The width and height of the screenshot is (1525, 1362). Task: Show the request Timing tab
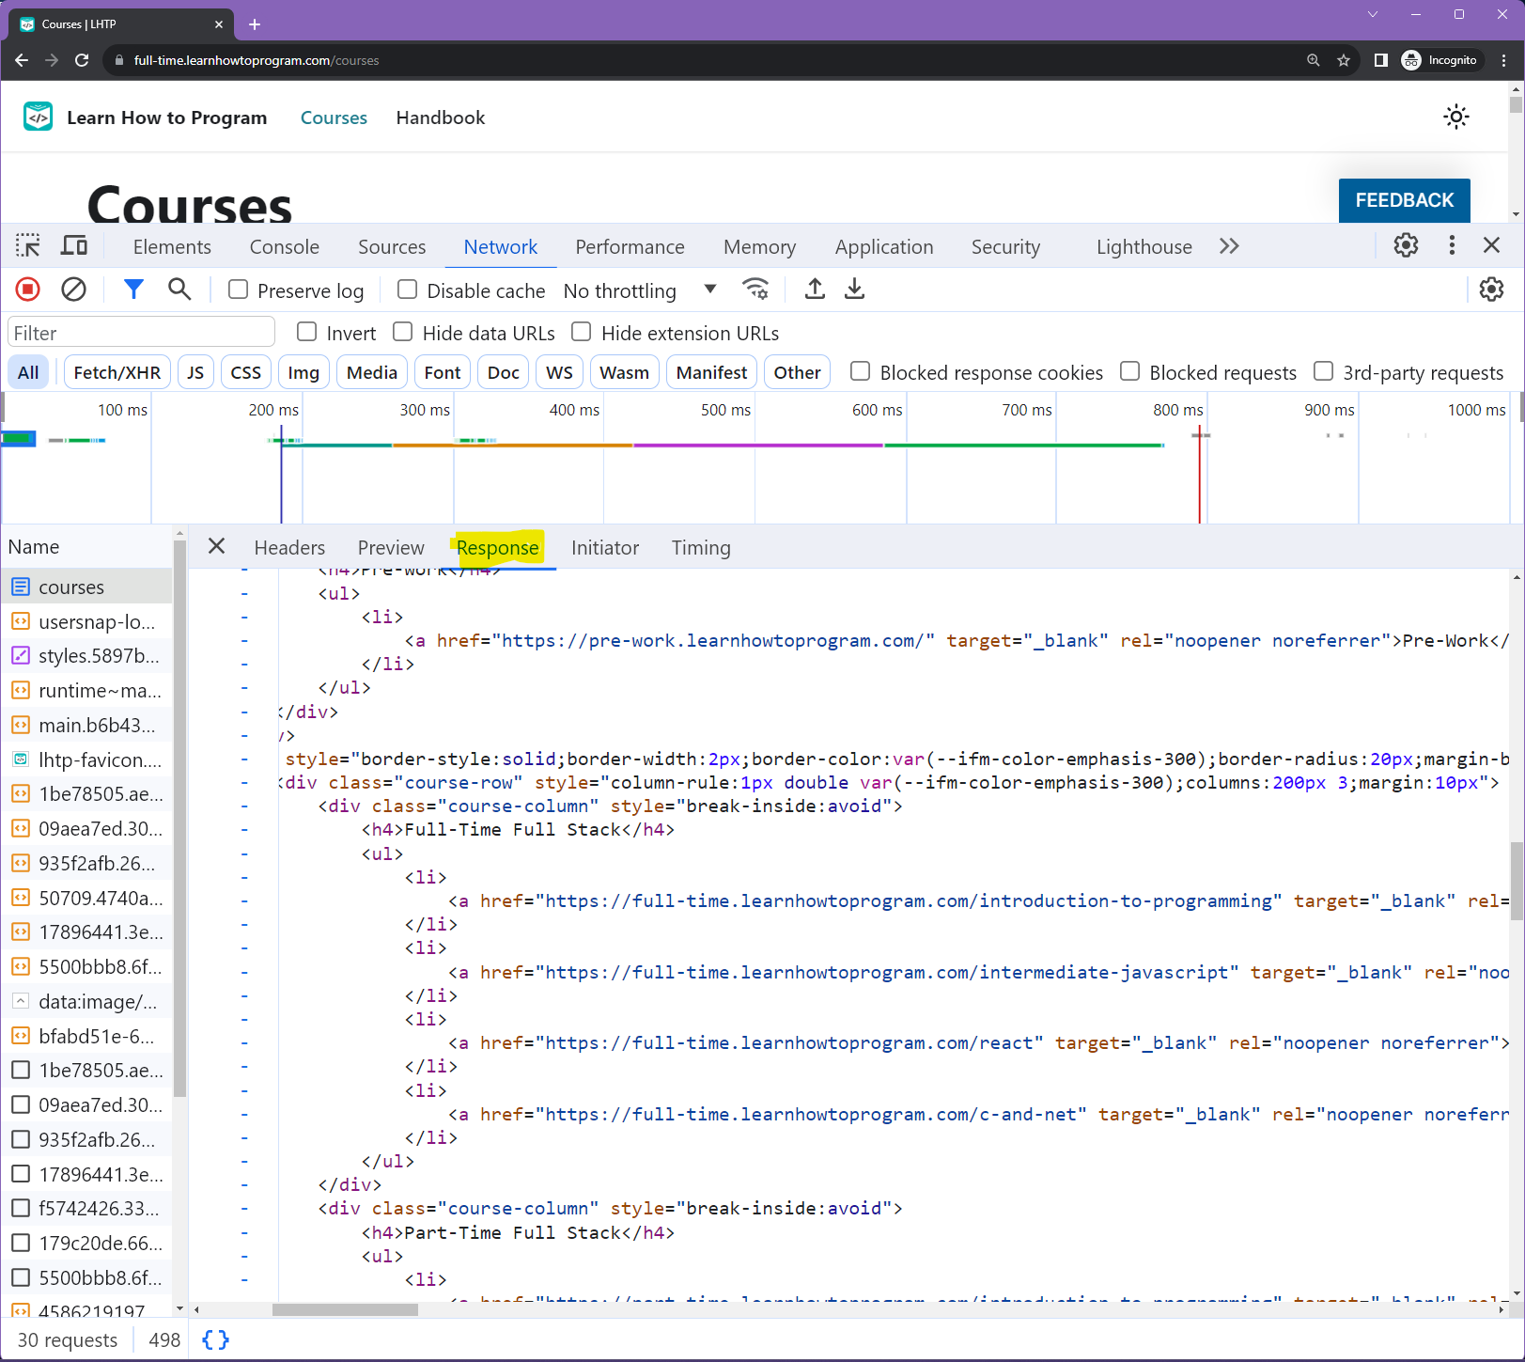tap(701, 547)
